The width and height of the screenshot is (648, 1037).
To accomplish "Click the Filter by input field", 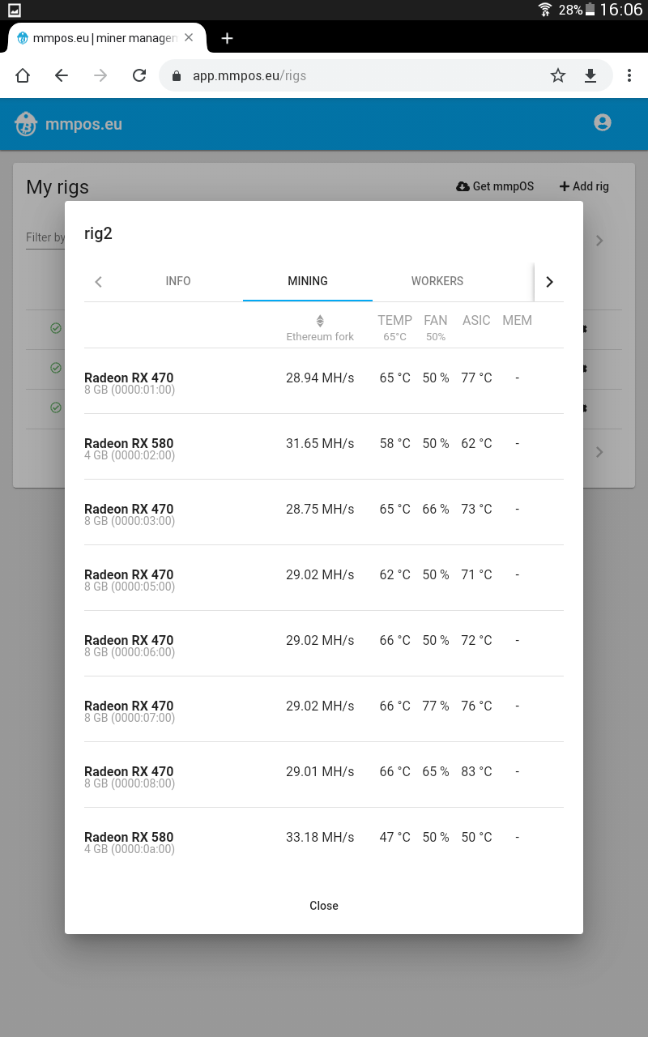I will click(46, 237).
